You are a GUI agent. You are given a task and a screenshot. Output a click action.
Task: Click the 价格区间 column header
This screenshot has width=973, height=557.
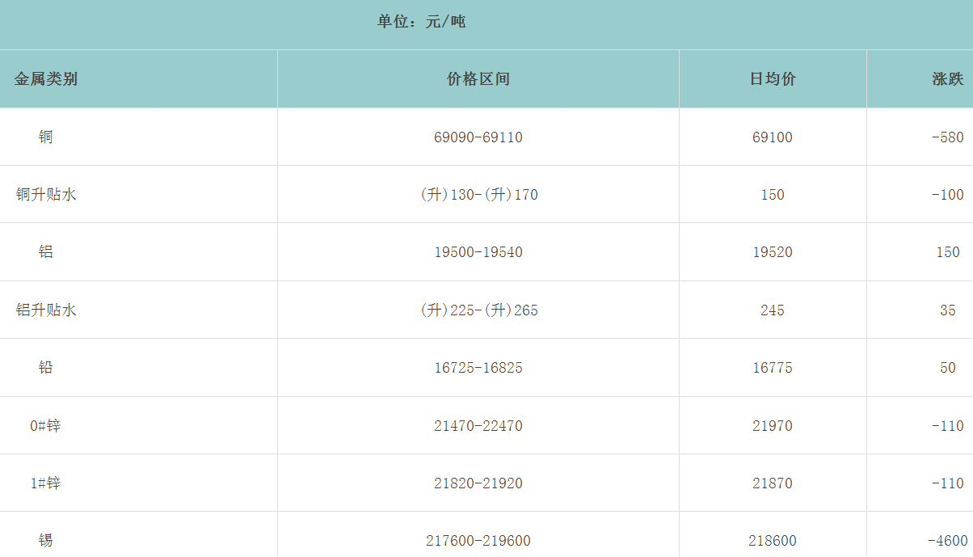point(478,79)
